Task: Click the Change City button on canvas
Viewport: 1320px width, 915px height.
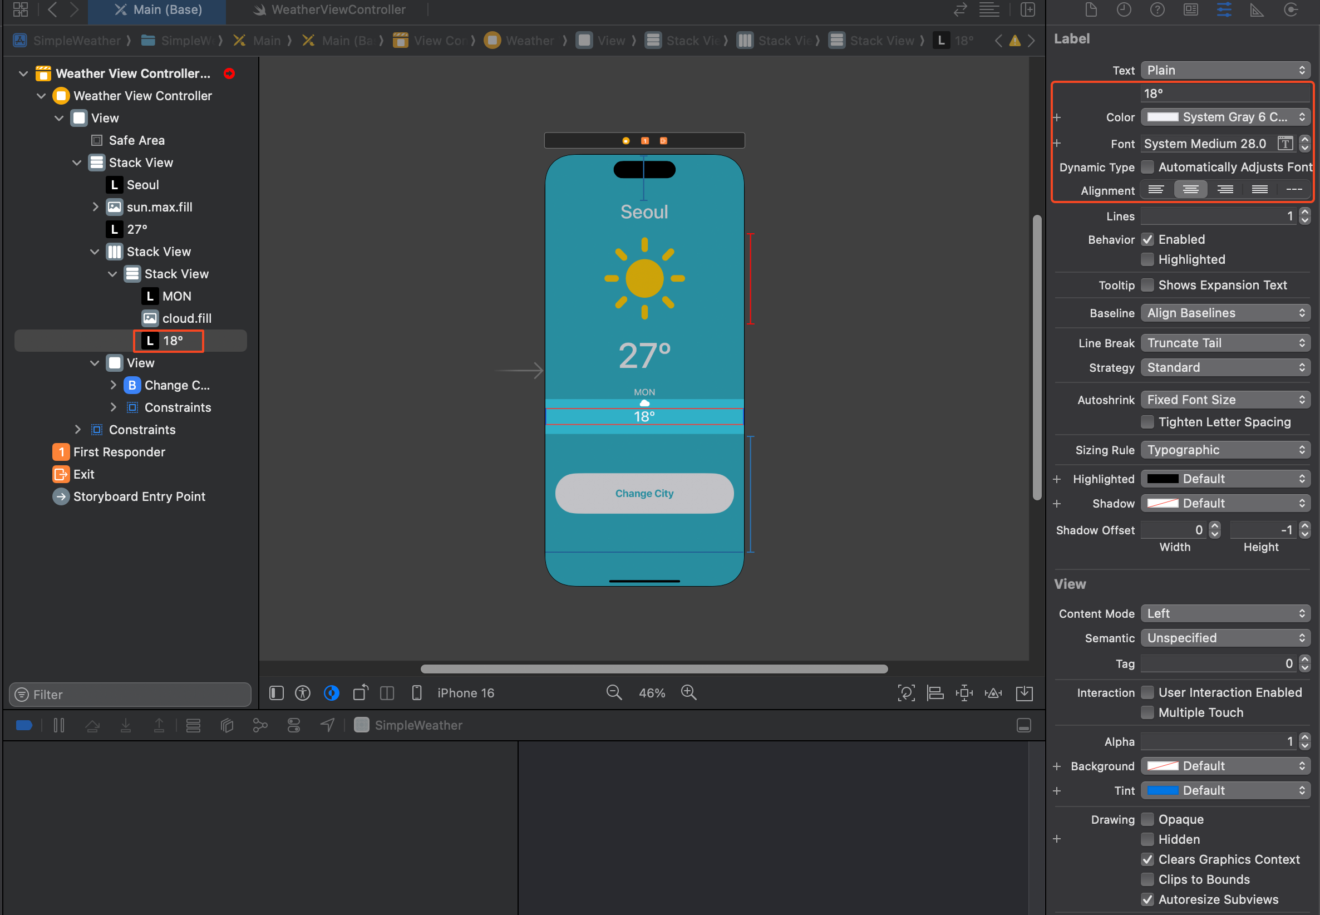Action: (x=644, y=493)
